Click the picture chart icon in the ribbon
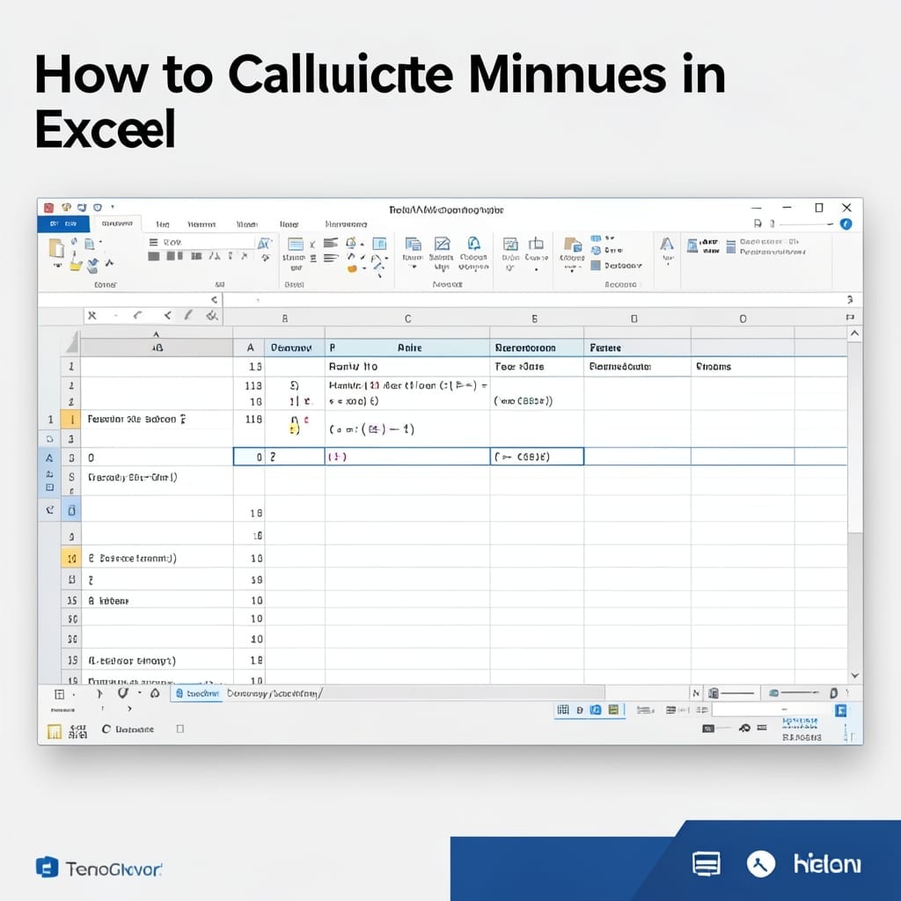 [x=510, y=244]
